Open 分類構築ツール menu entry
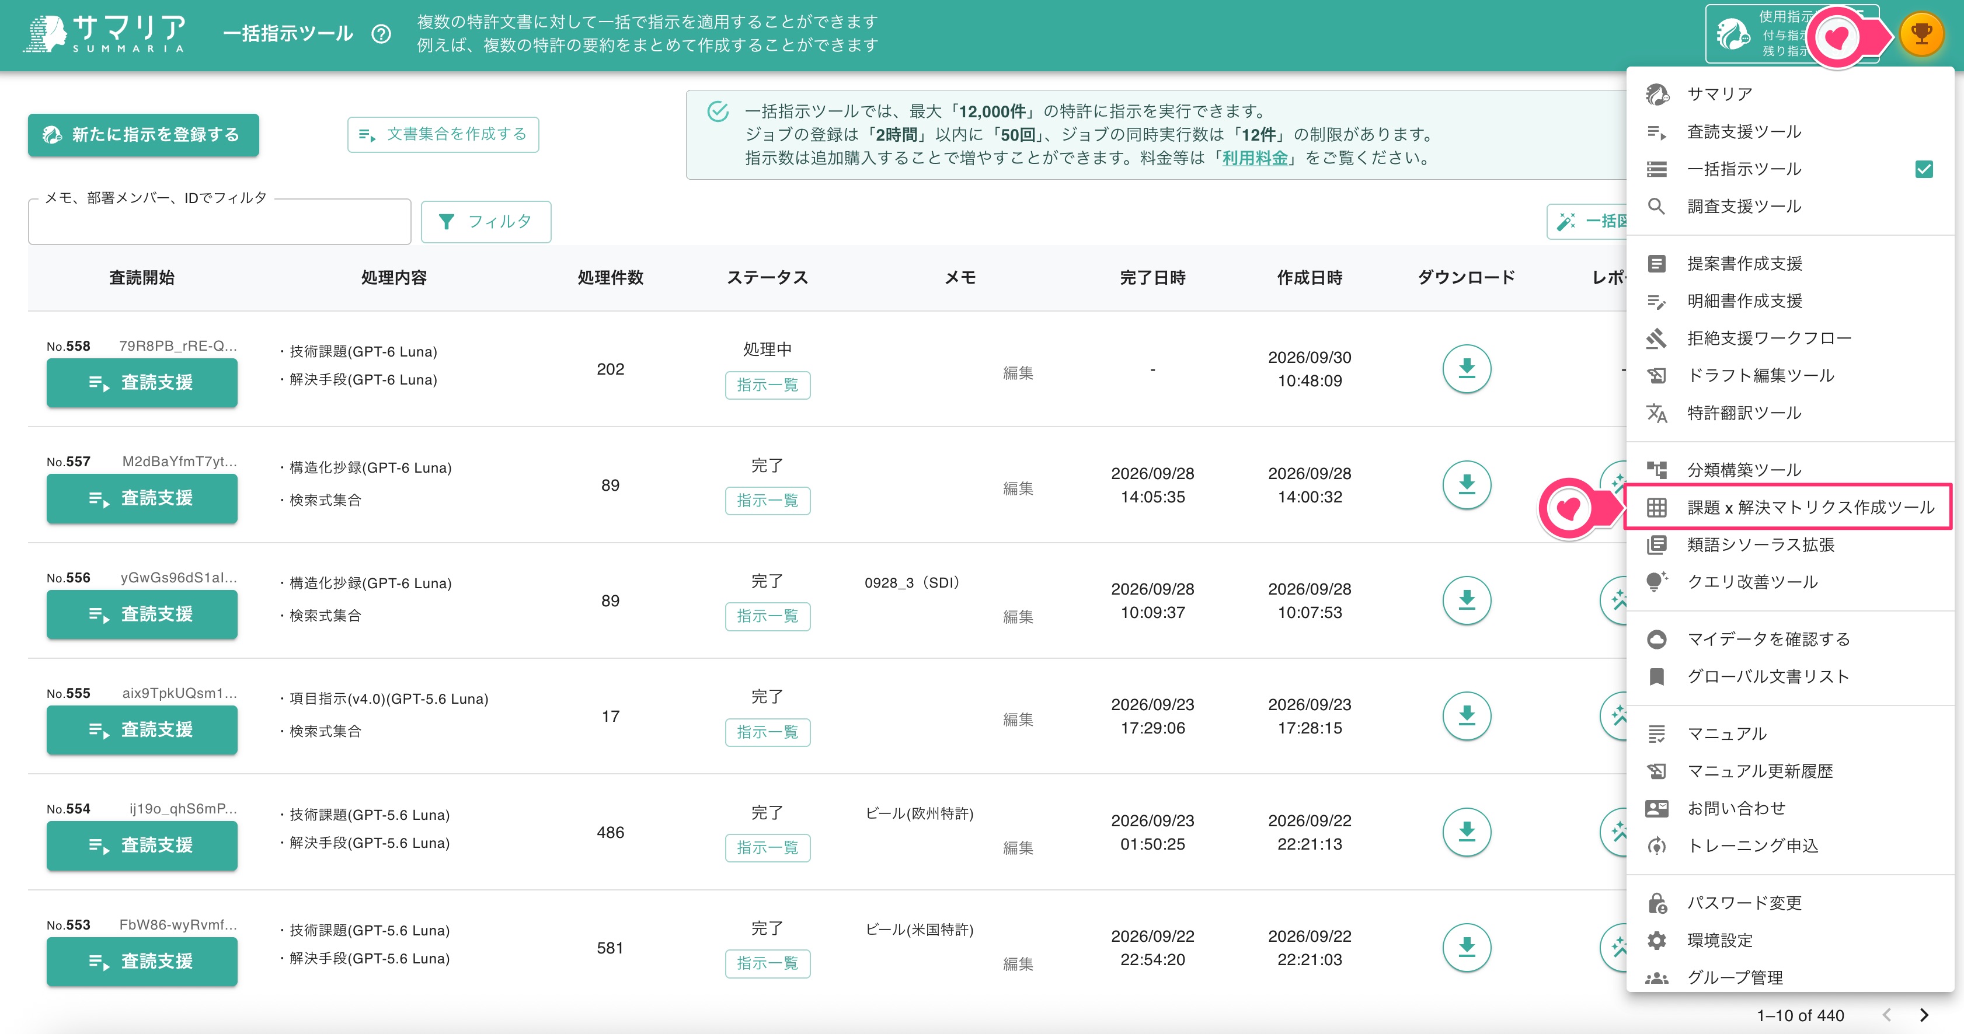The height and width of the screenshot is (1034, 1964). pyautogui.click(x=1790, y=469)
